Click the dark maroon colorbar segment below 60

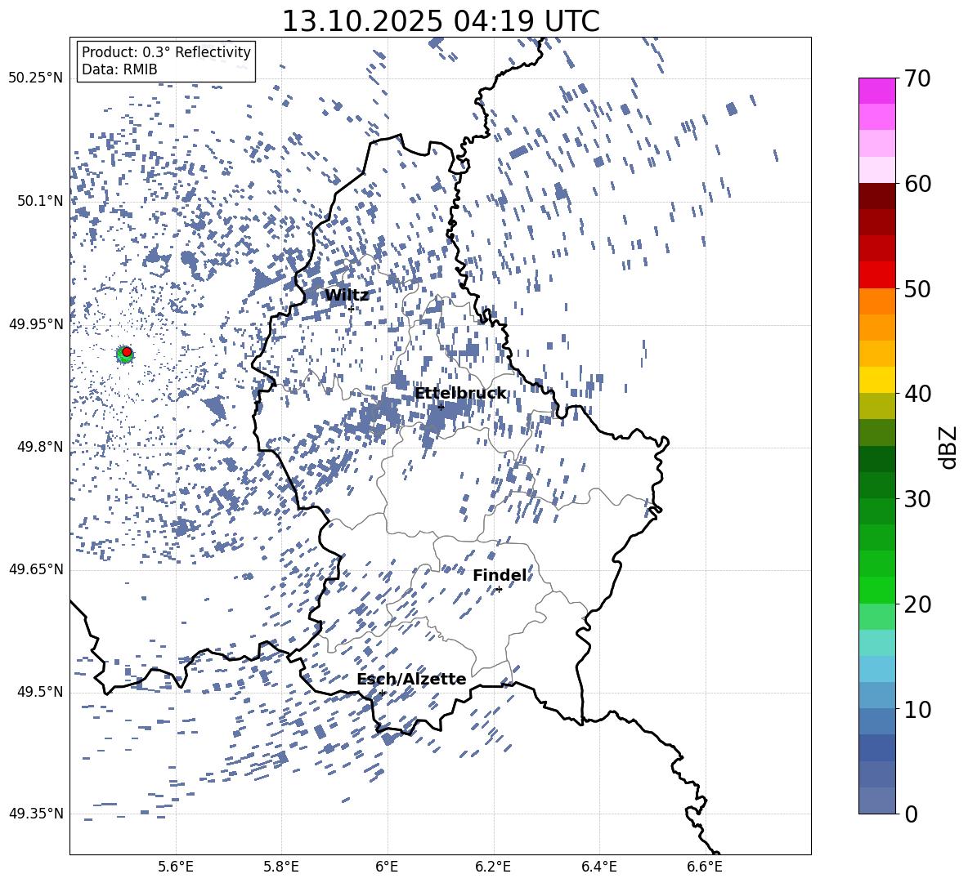[x=877, y=196]
